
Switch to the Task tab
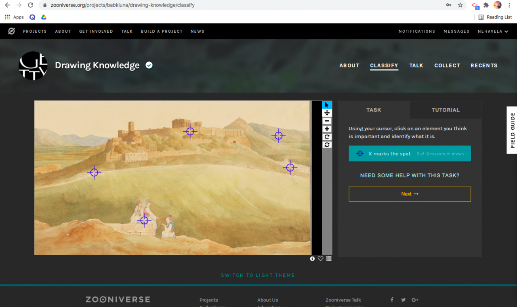pos(374,110)
